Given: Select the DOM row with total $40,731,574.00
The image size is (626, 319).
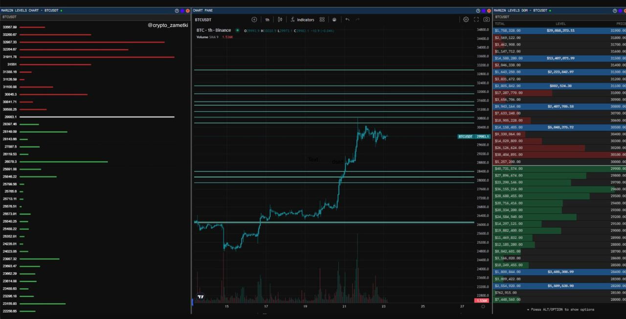Looking at the screenshot, I should click(x=559, y=169).
